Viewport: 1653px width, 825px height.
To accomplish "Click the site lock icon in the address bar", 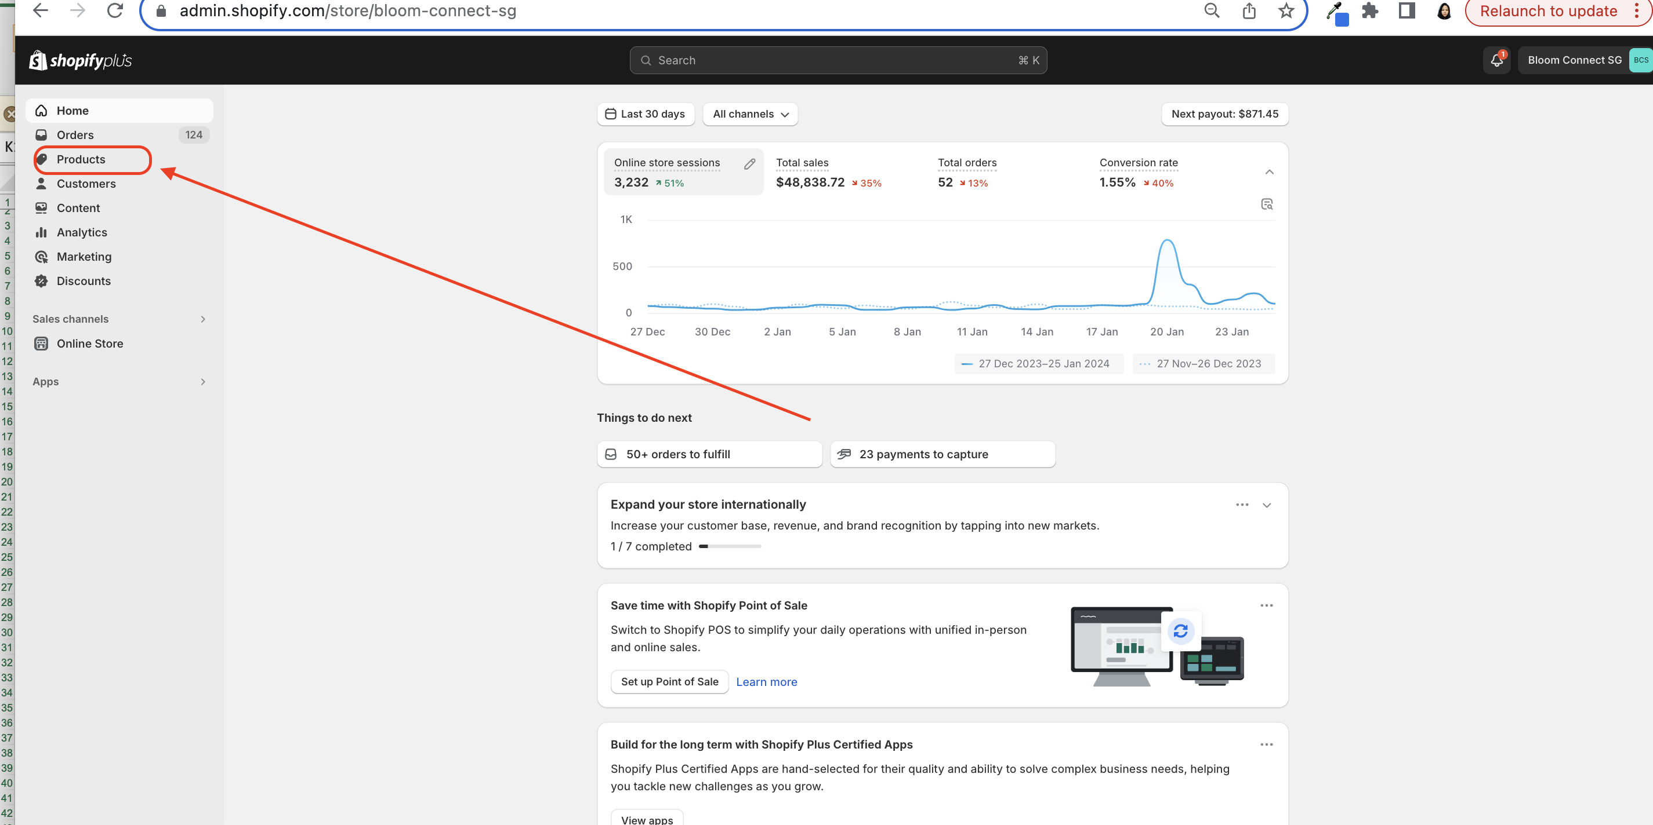I will pyautogui.click(x=161, y=11).
